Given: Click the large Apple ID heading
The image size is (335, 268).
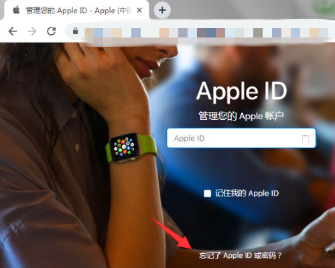Looking at the screenshot, I should tap(241, 91).
